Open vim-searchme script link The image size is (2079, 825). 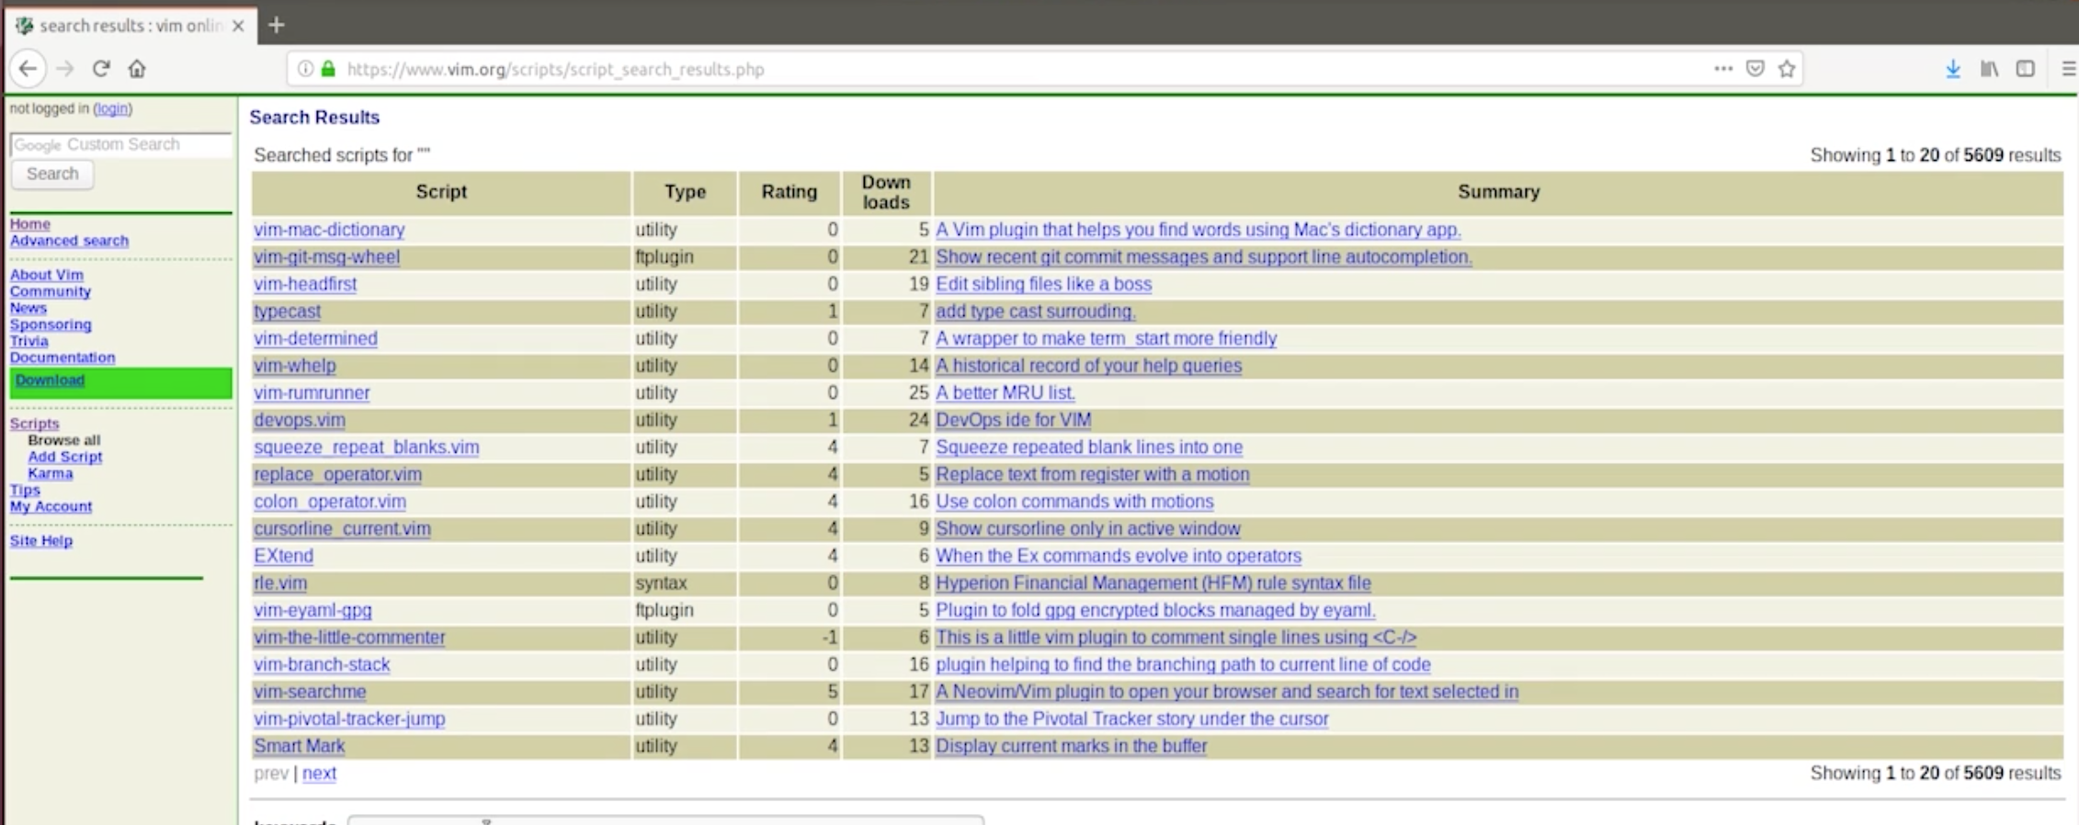coord(310,692)
